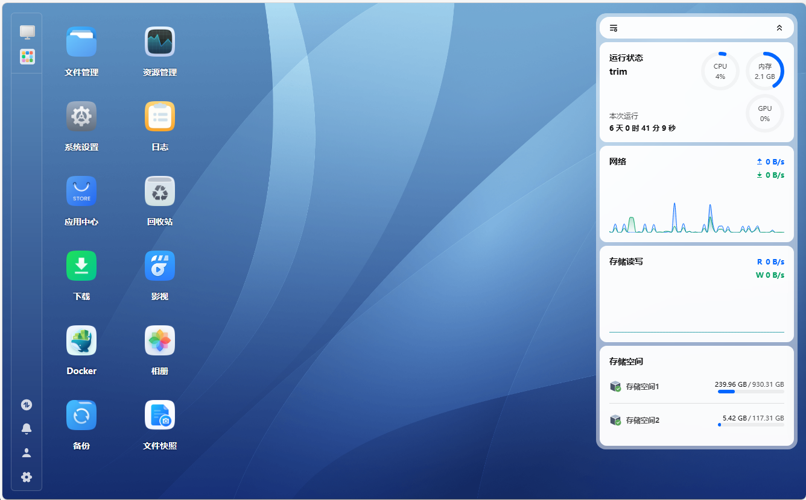Click the 'R 0 B/s' read speed
Screen dimensions: 806x500
770,262
